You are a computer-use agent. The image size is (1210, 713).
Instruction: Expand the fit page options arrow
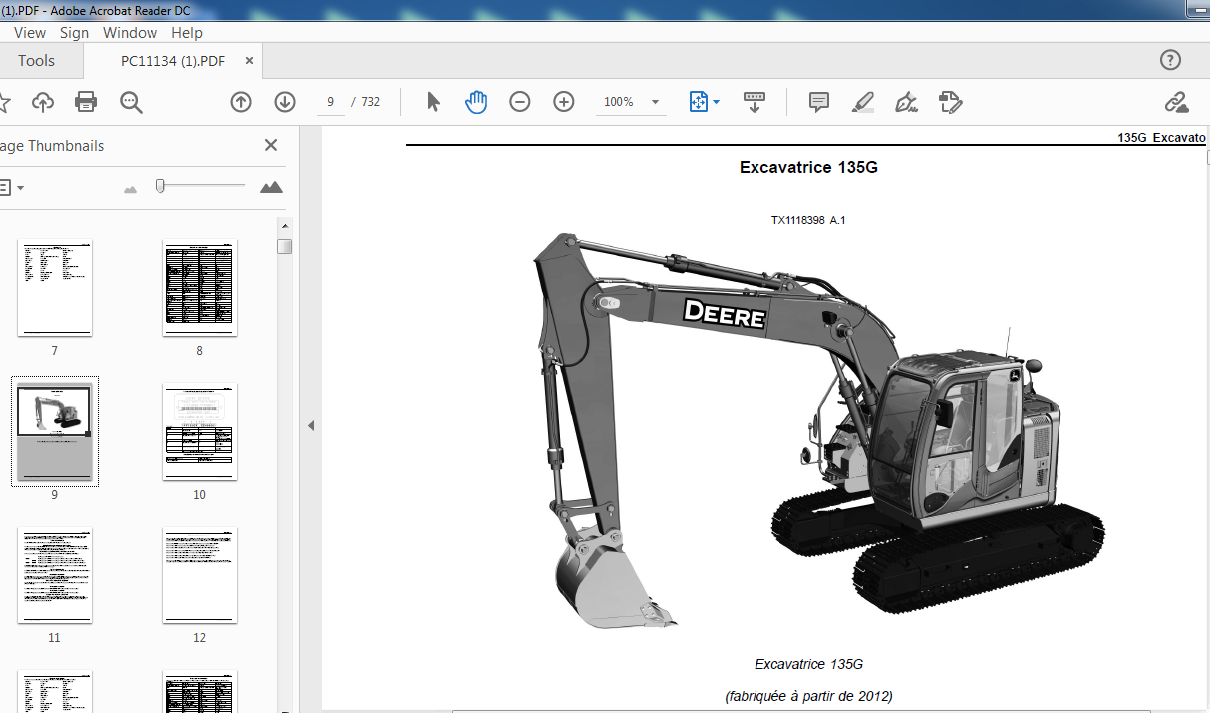click(716, 102)
